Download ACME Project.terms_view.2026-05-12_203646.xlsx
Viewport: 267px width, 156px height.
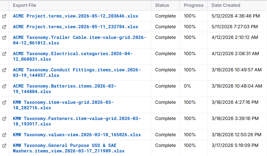pos(75,16)
